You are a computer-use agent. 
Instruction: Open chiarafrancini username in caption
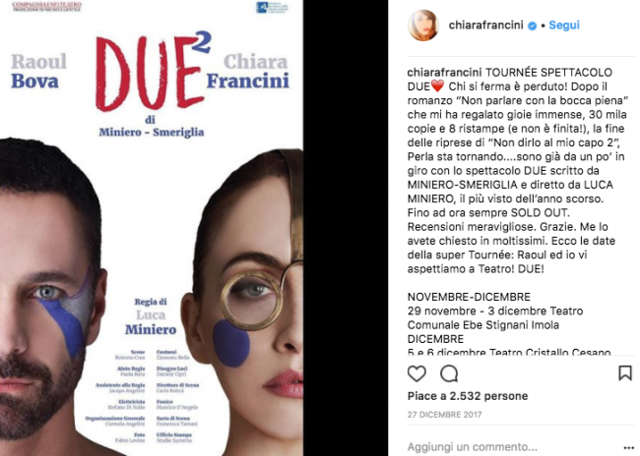[x=444, y=73]
